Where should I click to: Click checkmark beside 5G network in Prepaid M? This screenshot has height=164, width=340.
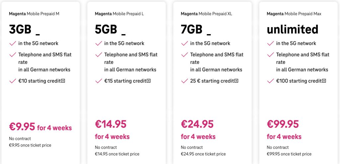click(x=13, y=43)
